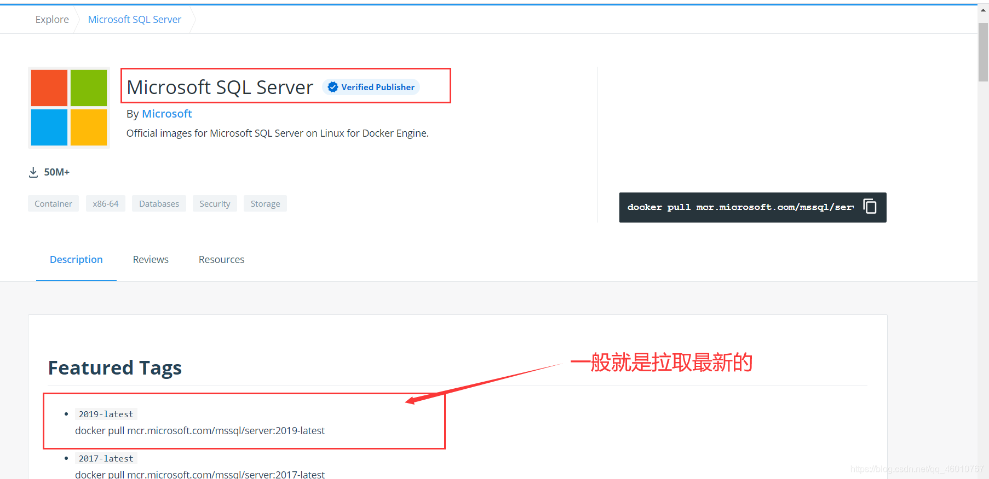Click the Microsoft SQL Server page title

click(220, 87)
